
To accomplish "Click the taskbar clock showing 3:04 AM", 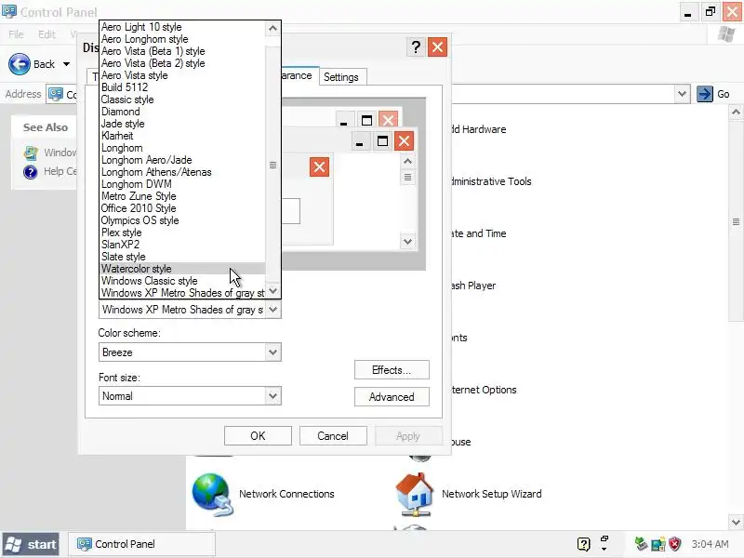I will (710, 544).
